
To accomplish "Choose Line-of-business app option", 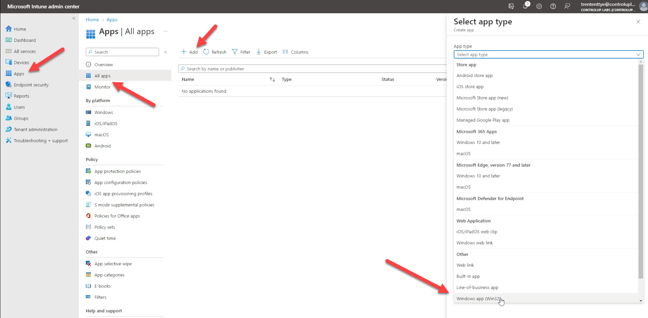I will coord(477,287).
